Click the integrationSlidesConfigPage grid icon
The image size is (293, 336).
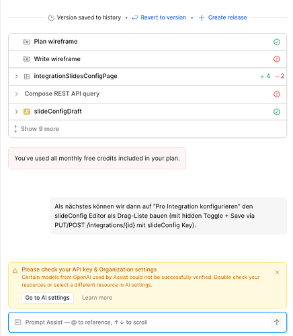point(27,77)
